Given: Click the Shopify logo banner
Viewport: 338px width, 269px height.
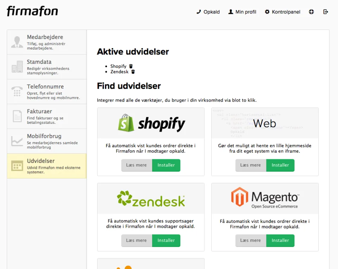Looking at the screenshot, I should (x=151, y=123).
